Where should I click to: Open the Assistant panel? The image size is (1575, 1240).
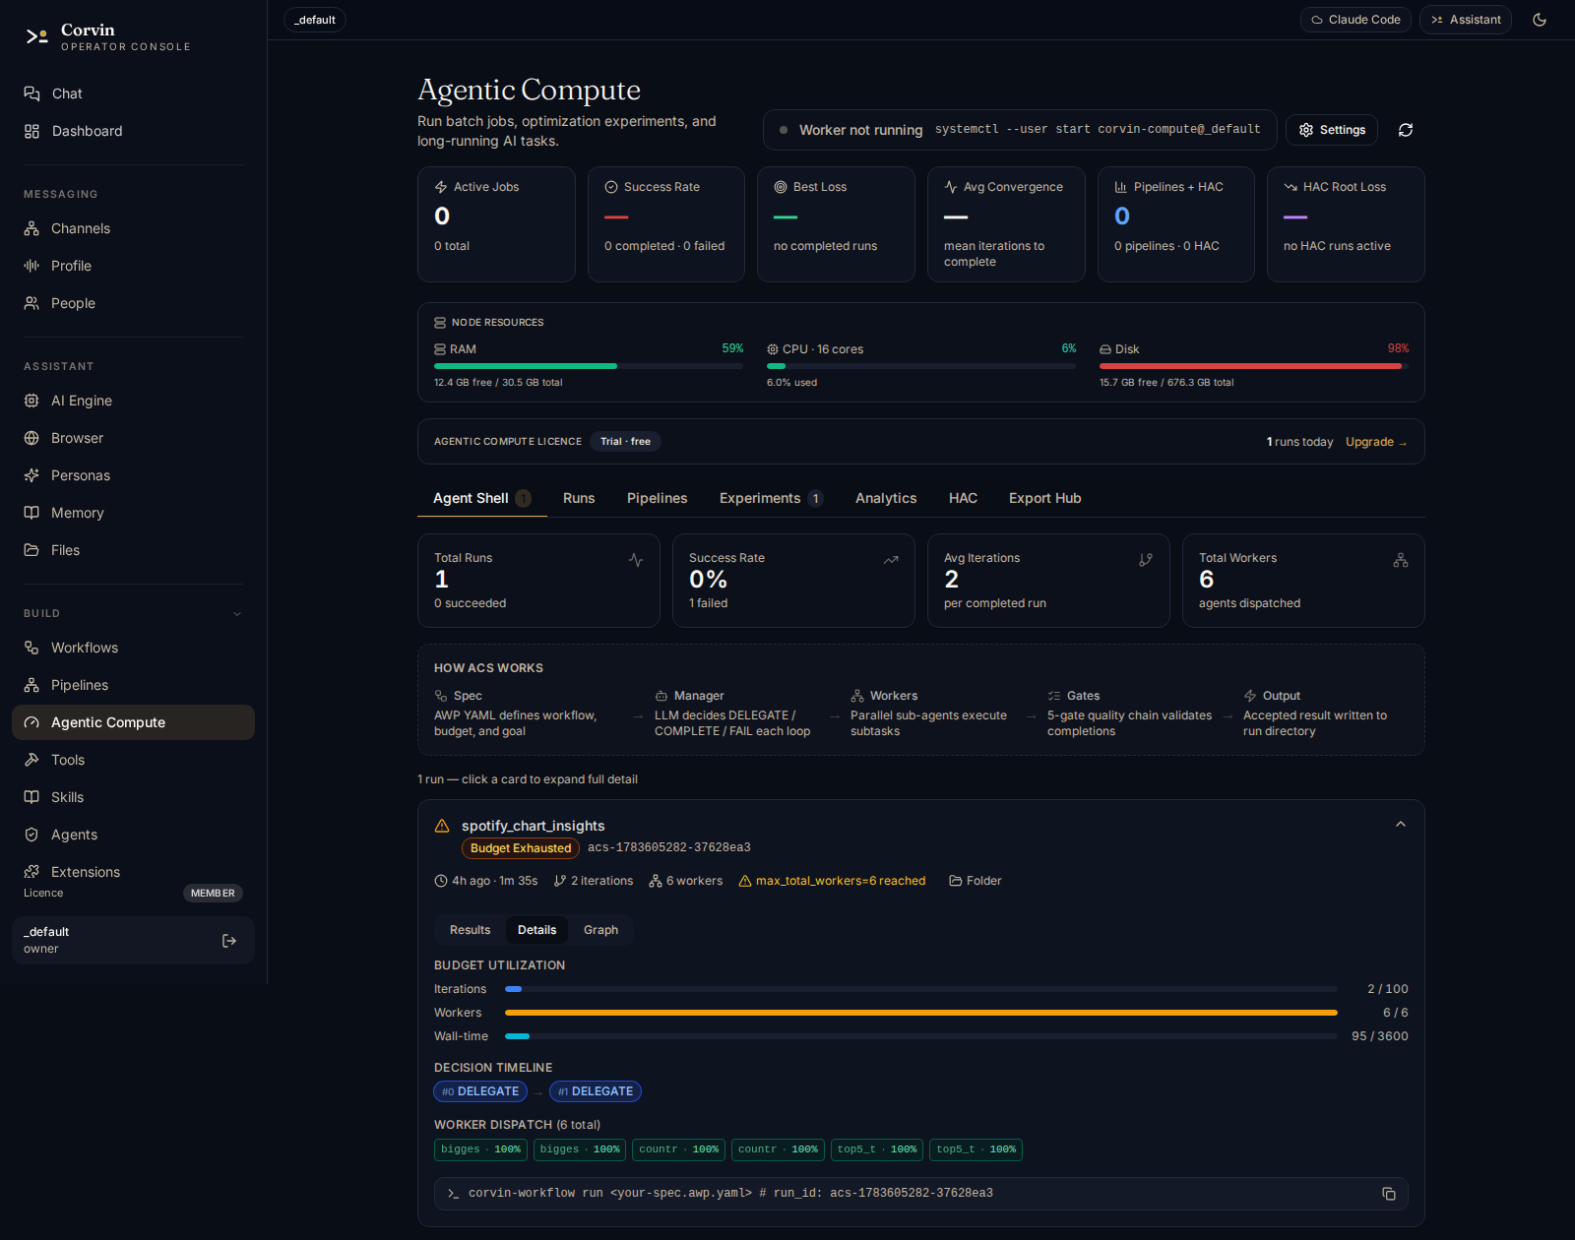tap(1465, 20)
